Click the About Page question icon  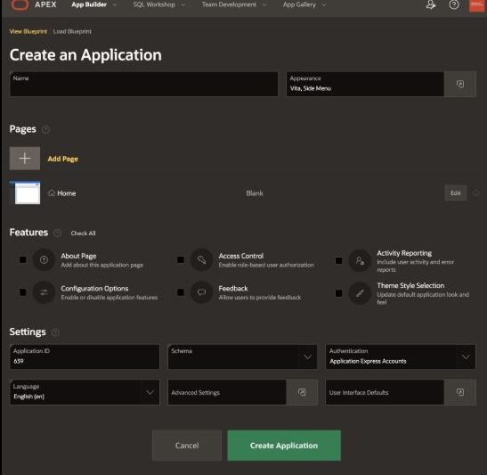pos(45,259)
